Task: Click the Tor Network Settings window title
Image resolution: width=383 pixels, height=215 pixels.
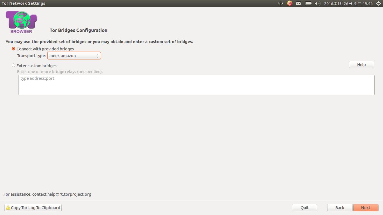Action: point(23,3)
